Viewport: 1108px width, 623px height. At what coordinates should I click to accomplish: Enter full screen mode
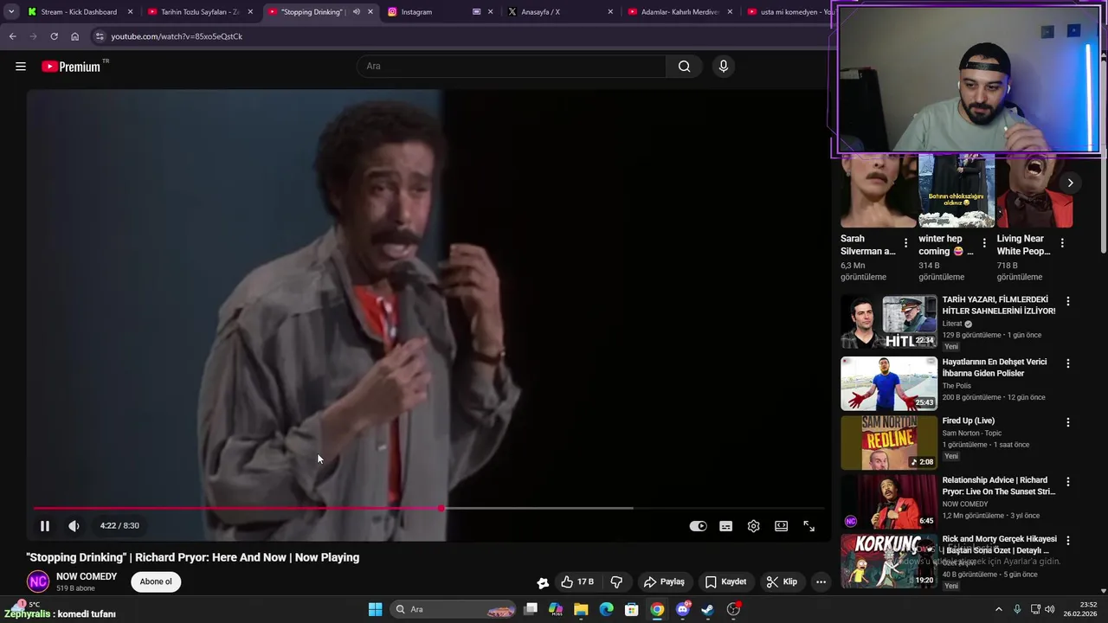coord(808,526)
